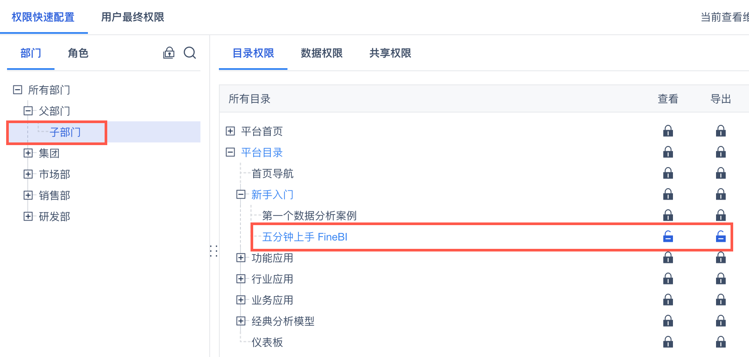
Task: Click the lock permission icon beside search
Action: click(169, 53)
